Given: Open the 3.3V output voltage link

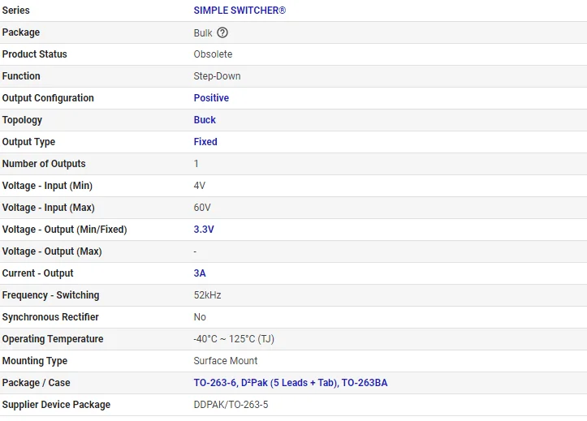Looking at the screenshot, I should click(x=204, y=230).
